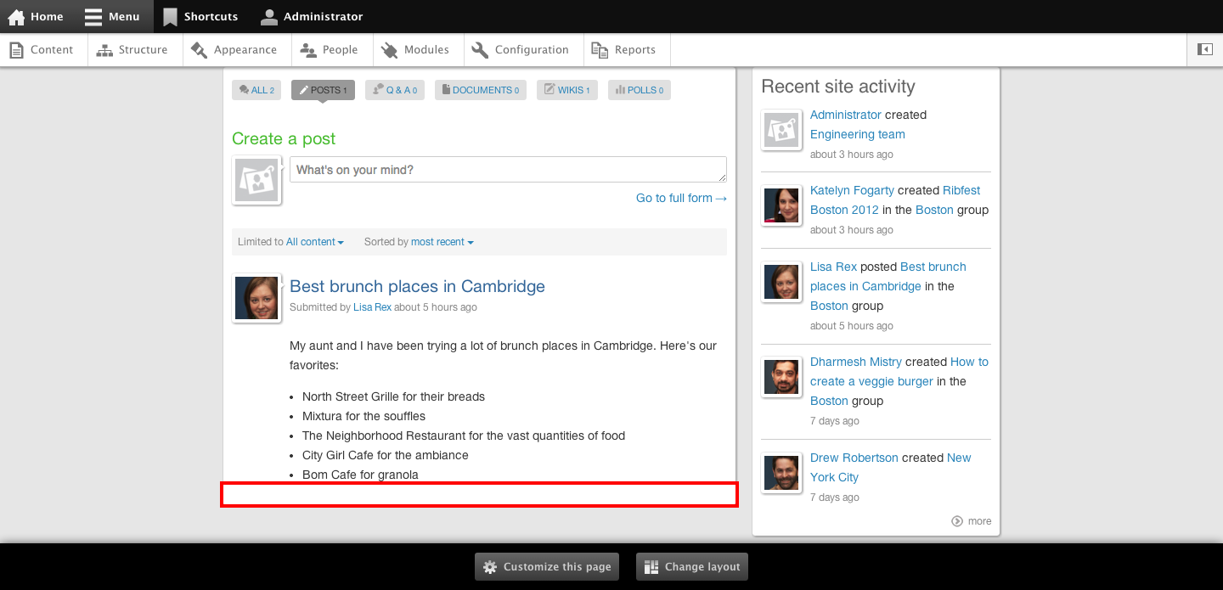
Task: Switch to the ALL content tab
Action: tap(256, 89)
